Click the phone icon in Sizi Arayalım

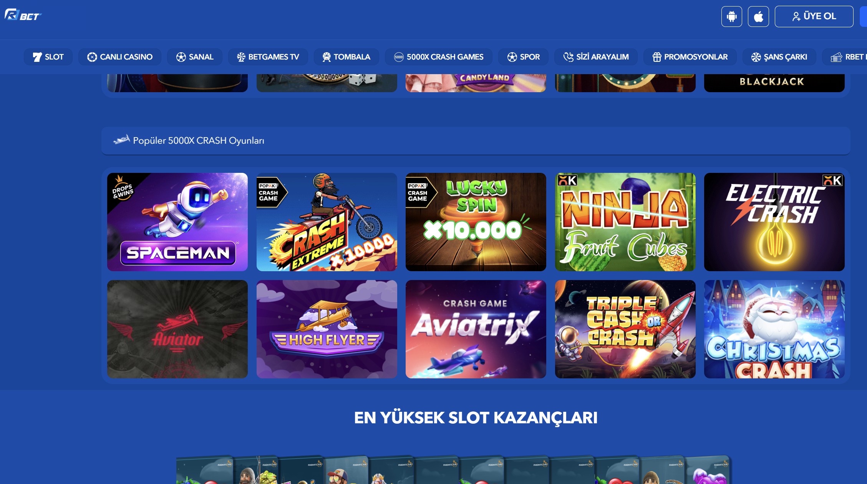[568, 57]
